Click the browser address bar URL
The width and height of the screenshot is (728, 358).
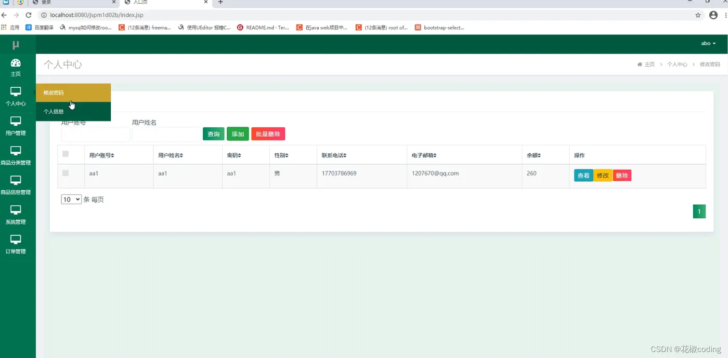[97, 15]
